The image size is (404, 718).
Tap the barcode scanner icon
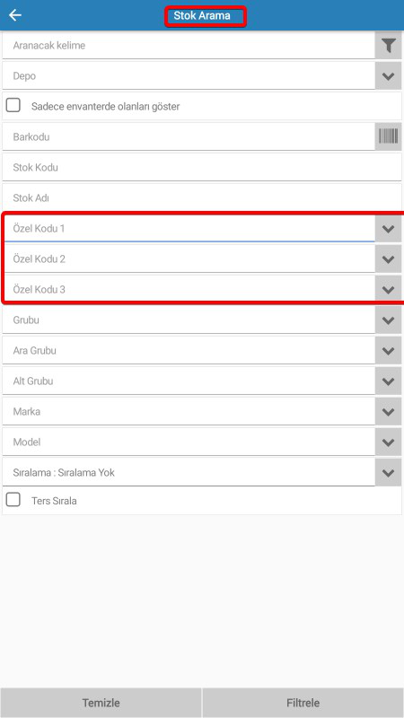pos(389,136)
